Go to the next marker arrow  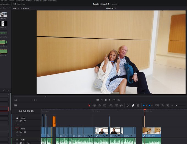37,100
